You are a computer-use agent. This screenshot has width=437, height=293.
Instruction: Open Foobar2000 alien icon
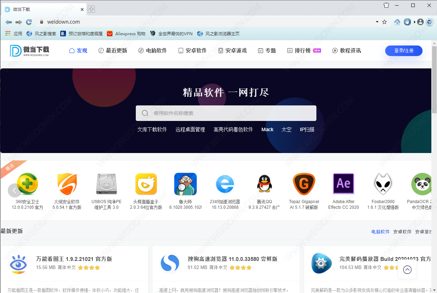click(383, 184)
